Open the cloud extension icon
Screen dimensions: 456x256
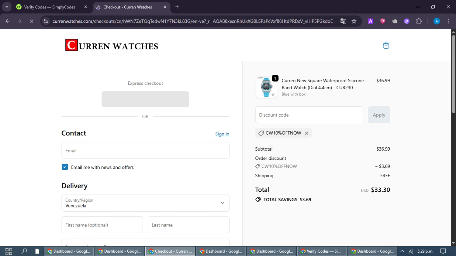click(395, 21)
